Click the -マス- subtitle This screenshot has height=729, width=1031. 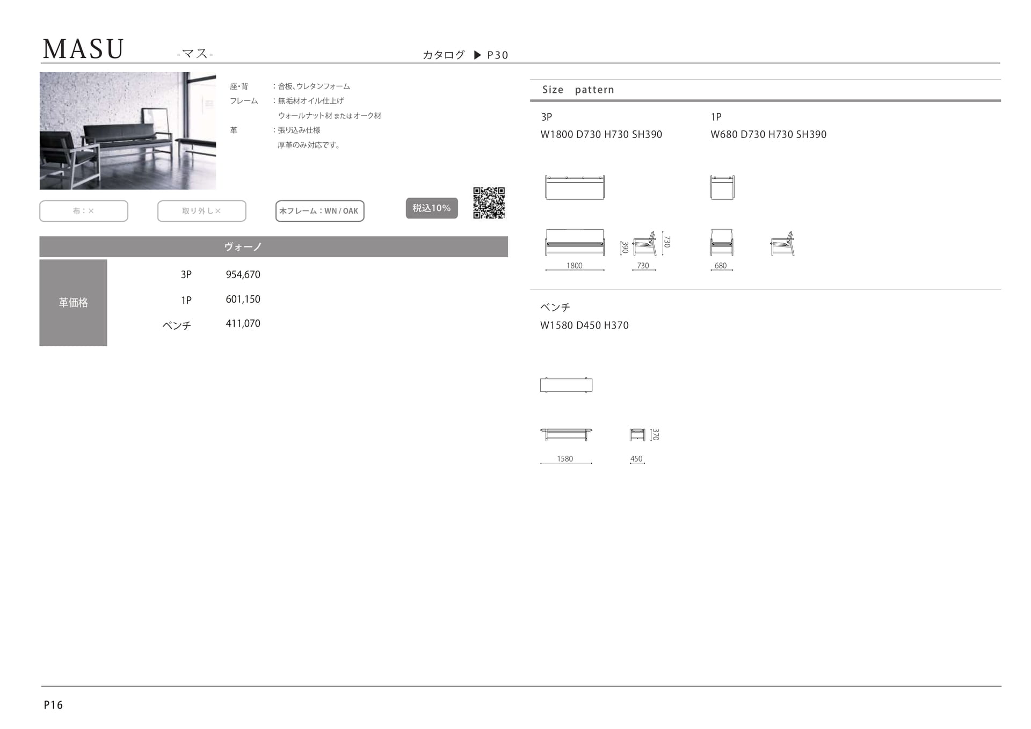[x=195, y=54]
